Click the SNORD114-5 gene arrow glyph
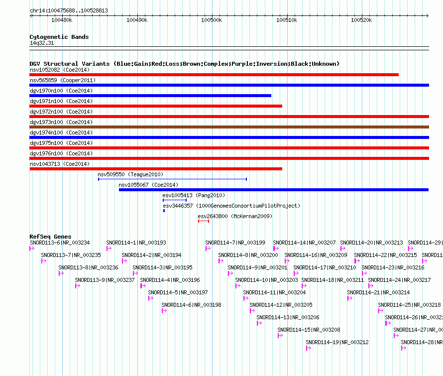This screenshot has height=376, width=443. tap(151, 298)
